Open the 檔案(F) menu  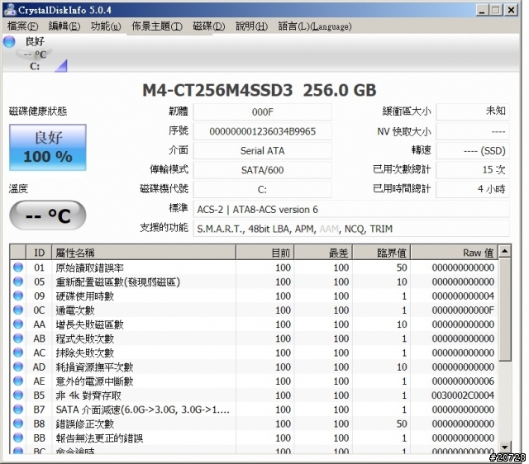(22, 26)
